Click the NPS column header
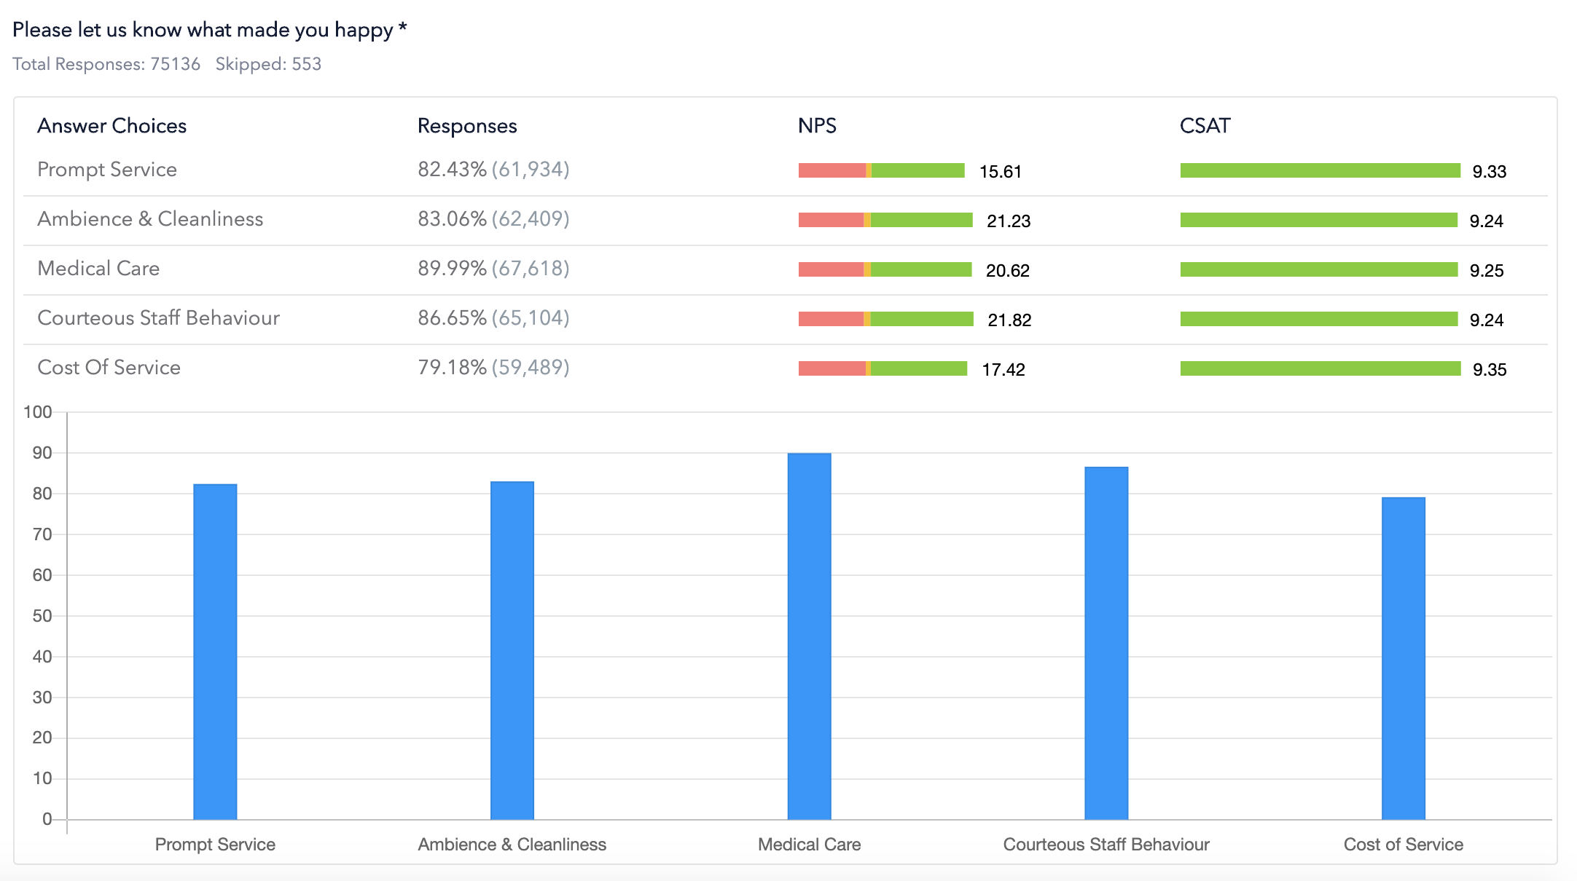1577x881 pixels. pos(816,125)
